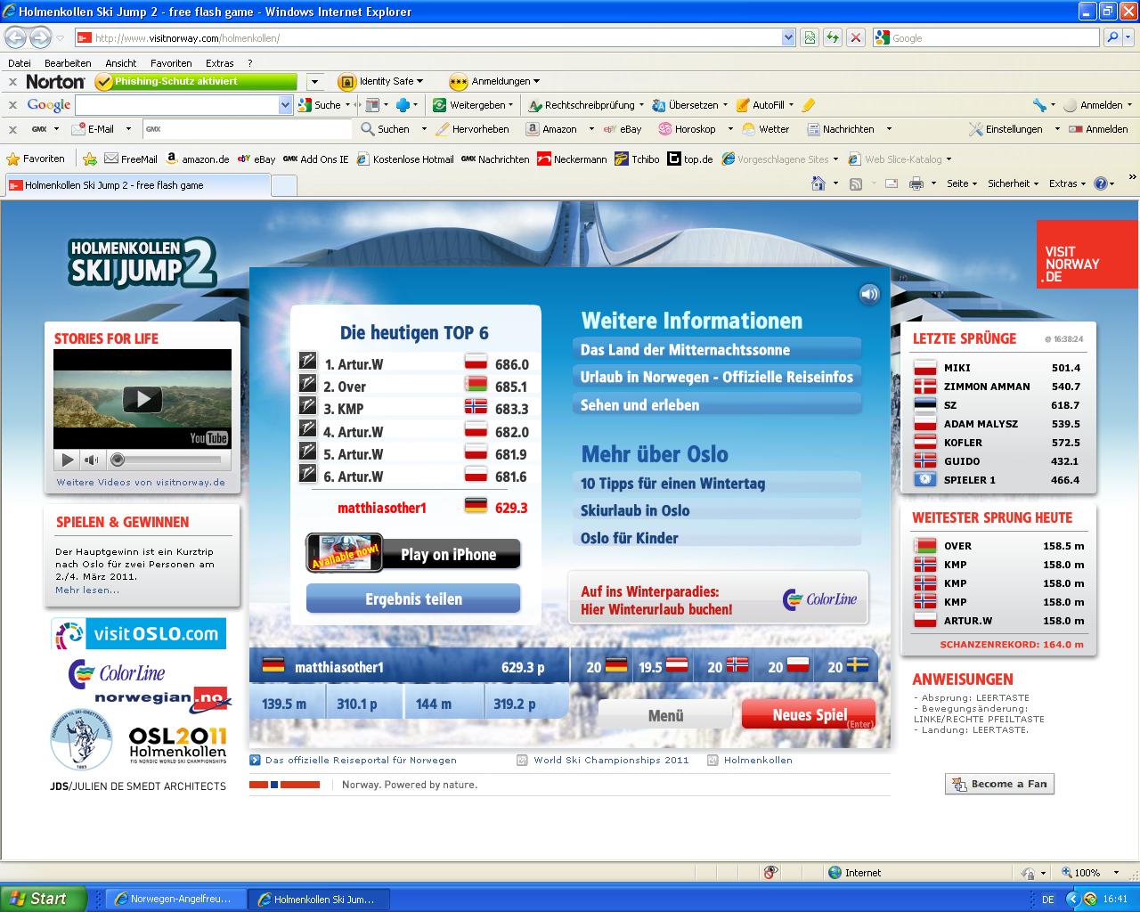The width and height of the screenshot is (1140, 912).
Task: Click the address bar URL field
Action: pyautogui.click(x=427, y=37)
